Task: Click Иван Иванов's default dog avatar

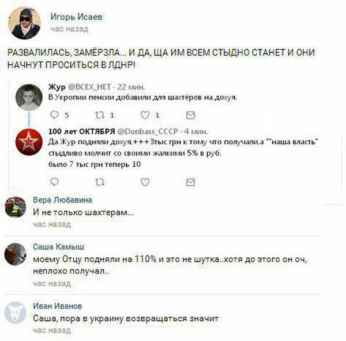Action: tap(16, 313)
